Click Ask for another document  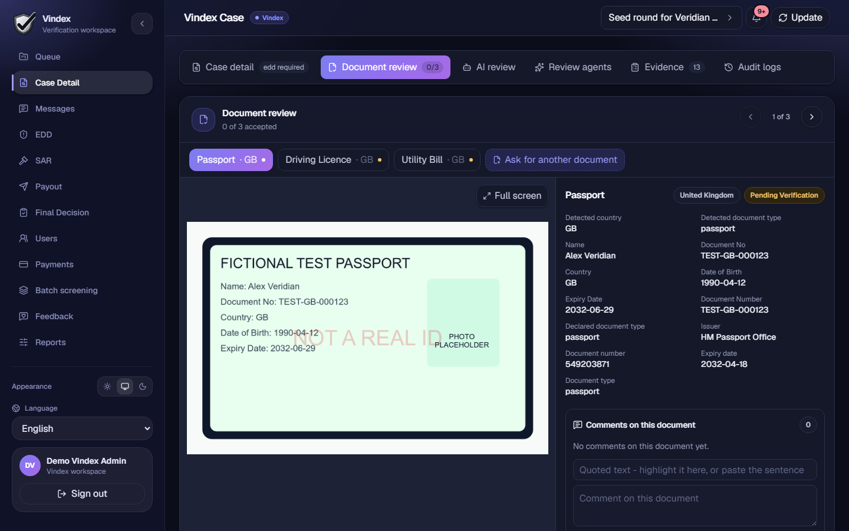click(x=555, y=160)
